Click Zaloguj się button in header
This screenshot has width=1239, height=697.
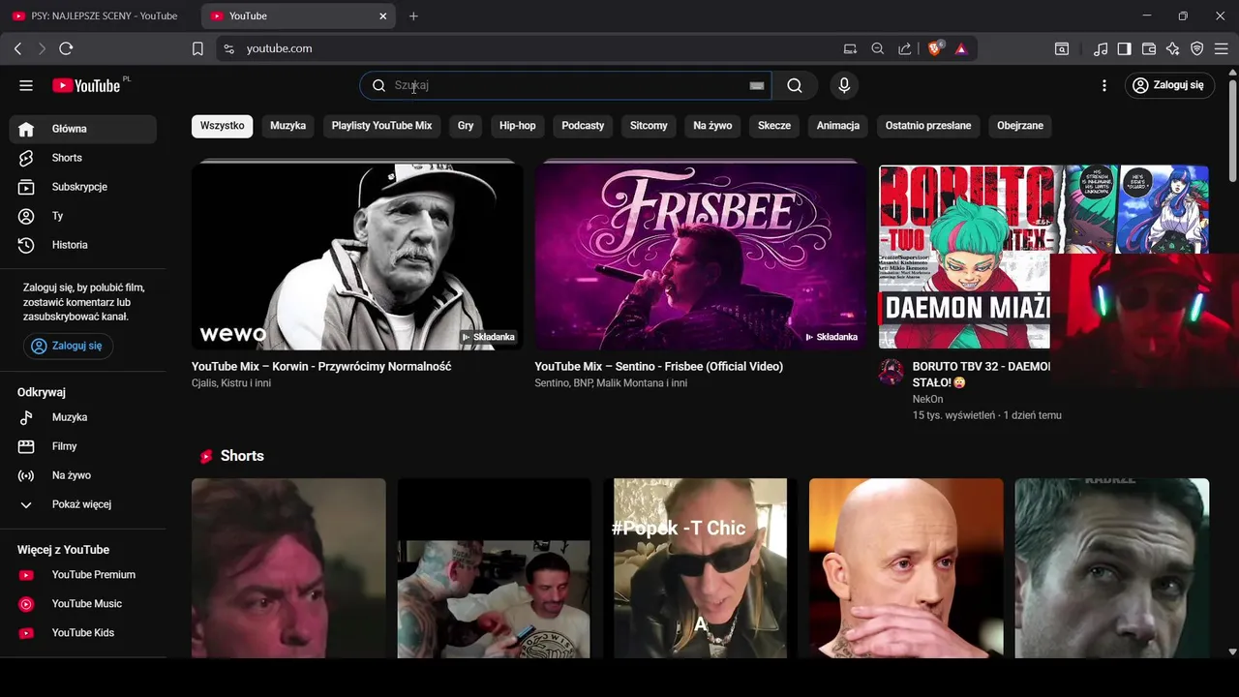(x=1168, y=85)
